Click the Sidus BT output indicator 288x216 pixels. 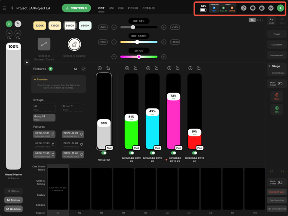(x=224, y=9)
